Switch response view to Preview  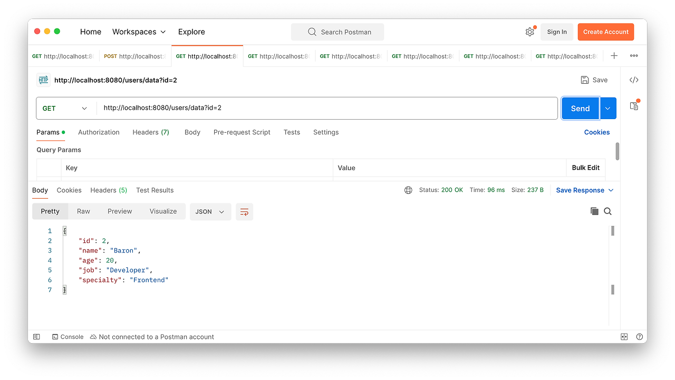pos(120,211)
